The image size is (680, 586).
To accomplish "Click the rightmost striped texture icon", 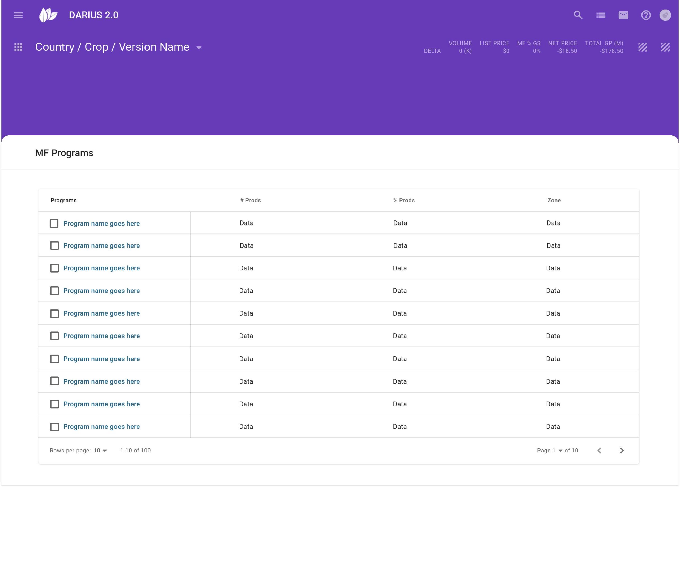I will click(x=665, y=47).
